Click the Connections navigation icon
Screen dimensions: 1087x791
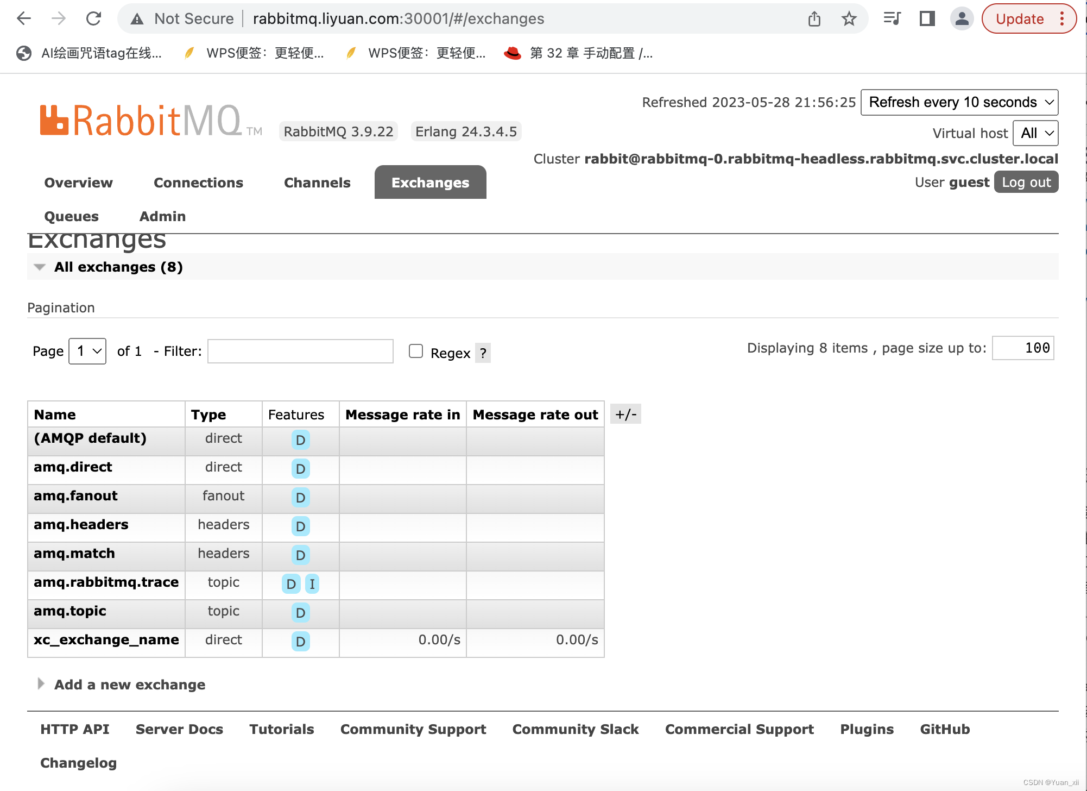(x=198, y=183)
